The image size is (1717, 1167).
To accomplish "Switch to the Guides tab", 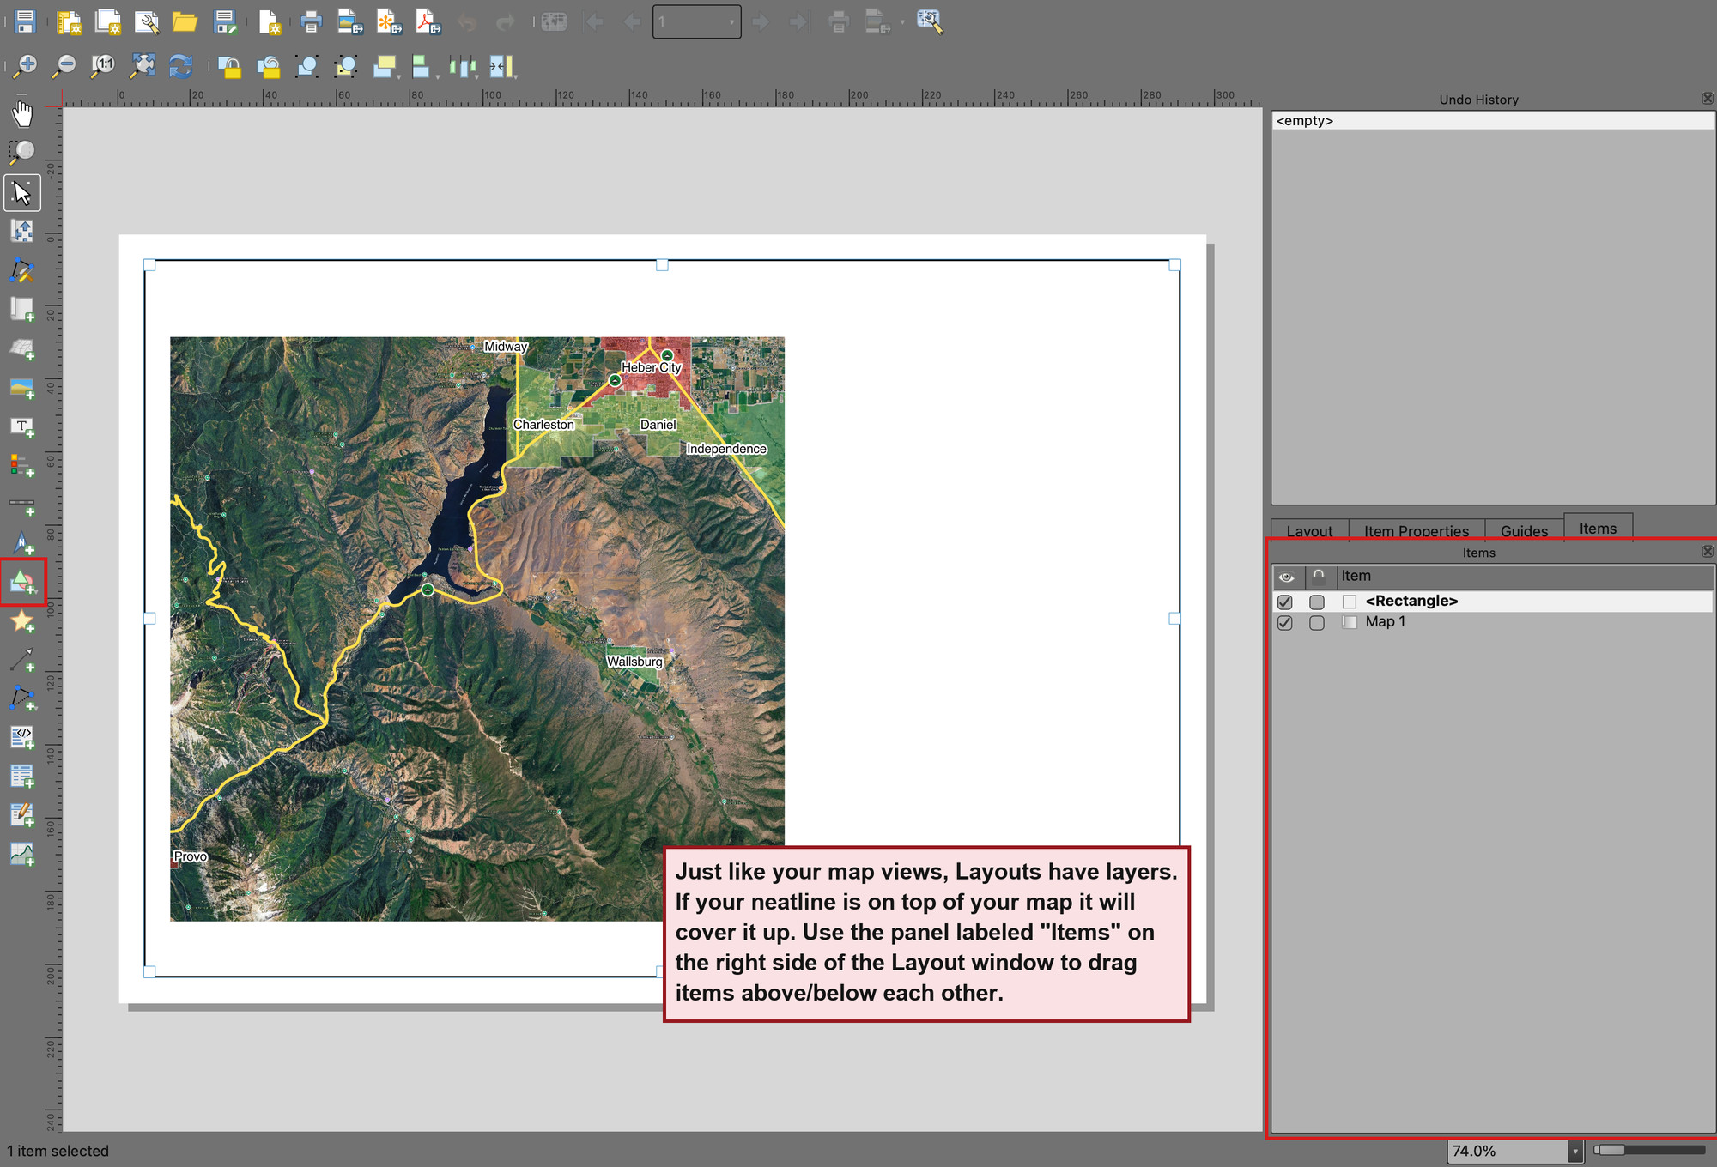I will [x=1524, y=531].
